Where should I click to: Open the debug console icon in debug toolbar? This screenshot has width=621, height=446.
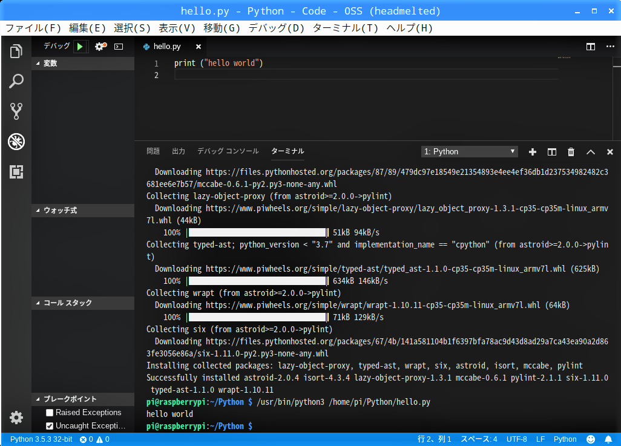click(x=119, y=47)
